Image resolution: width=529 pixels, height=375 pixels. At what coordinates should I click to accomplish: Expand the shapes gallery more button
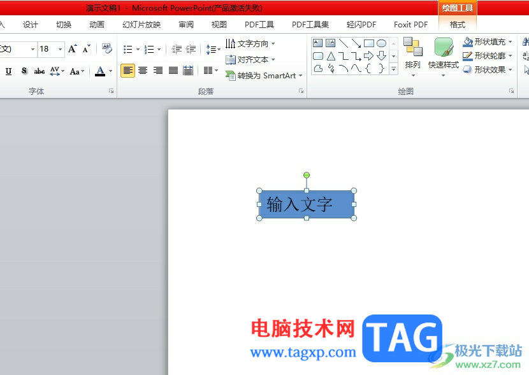click(393, 69)
